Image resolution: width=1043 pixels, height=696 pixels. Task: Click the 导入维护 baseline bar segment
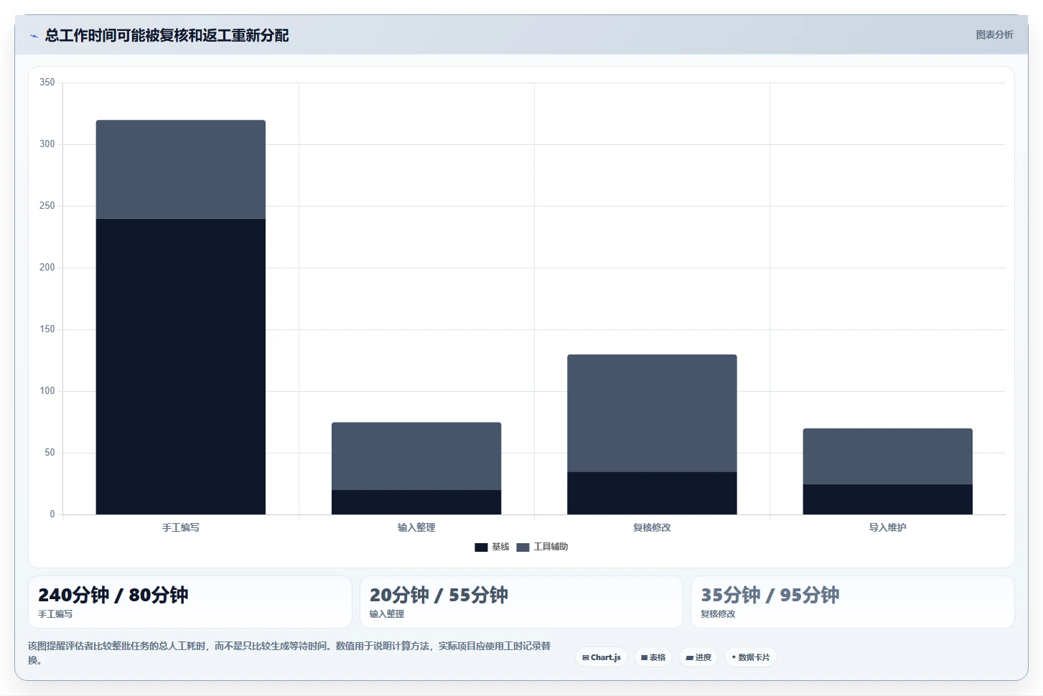(888, 499)
